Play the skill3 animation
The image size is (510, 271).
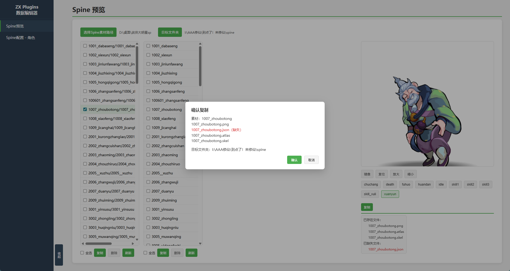[486, 184]
